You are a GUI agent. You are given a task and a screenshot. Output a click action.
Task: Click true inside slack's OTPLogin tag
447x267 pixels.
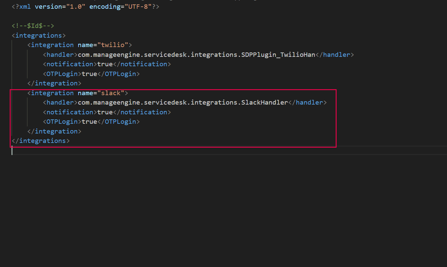coord(89,121)
